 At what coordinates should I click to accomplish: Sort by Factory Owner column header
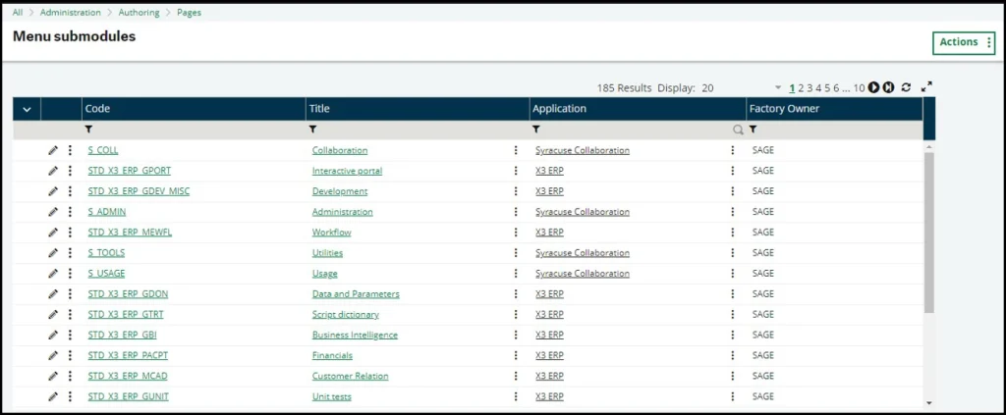(835, 109)
